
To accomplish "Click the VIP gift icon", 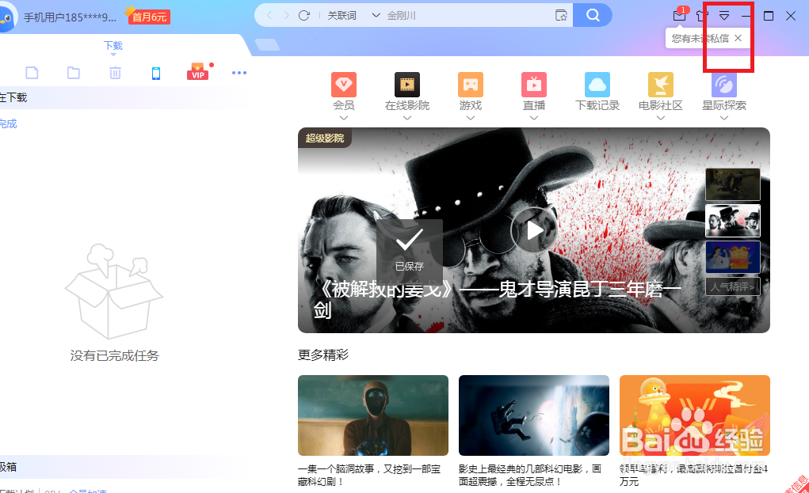I will click(x=198, y=71).
